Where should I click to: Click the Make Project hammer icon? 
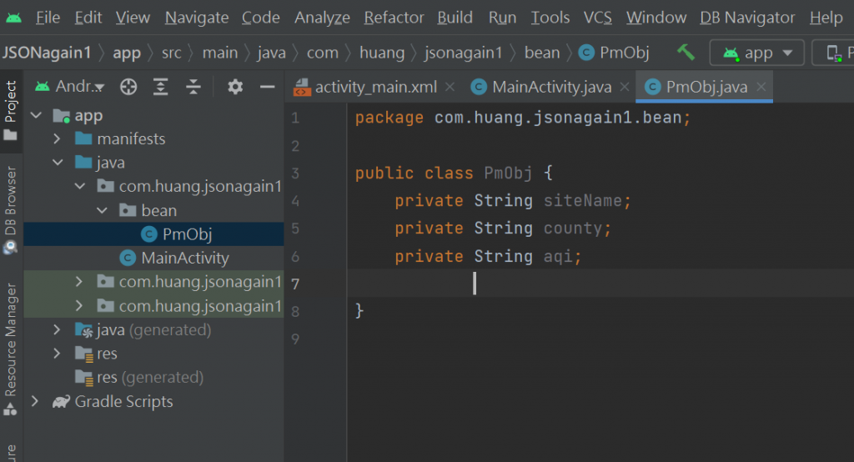(686, 53)
